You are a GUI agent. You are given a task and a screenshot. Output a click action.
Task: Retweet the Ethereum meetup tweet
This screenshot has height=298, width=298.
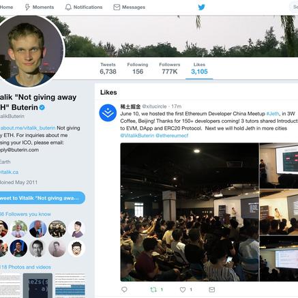click(153, 289)
